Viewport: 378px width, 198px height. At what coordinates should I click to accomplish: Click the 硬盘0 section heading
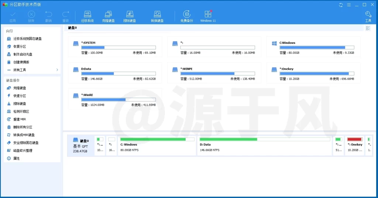coord(72,28)
